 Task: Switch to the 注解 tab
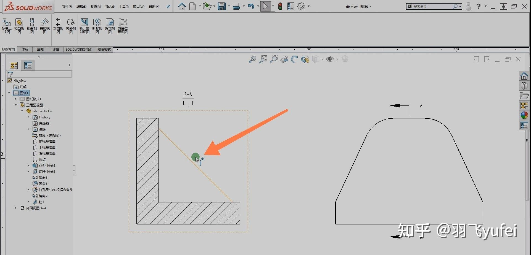(25, 49)
